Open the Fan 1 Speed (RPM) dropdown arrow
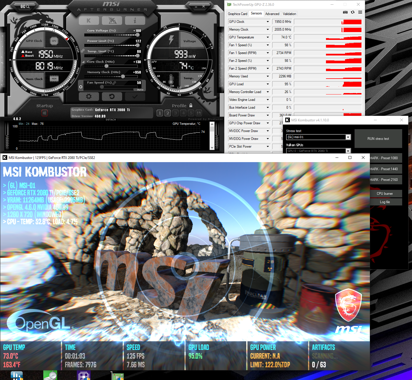The width and height of the screenshot is (412, 380). [268, 53]
